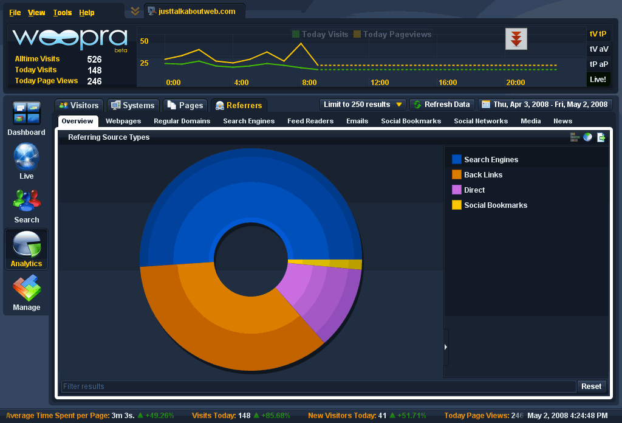Click the Refresh Data button
622x423 pixels.
tap(442, 105)
